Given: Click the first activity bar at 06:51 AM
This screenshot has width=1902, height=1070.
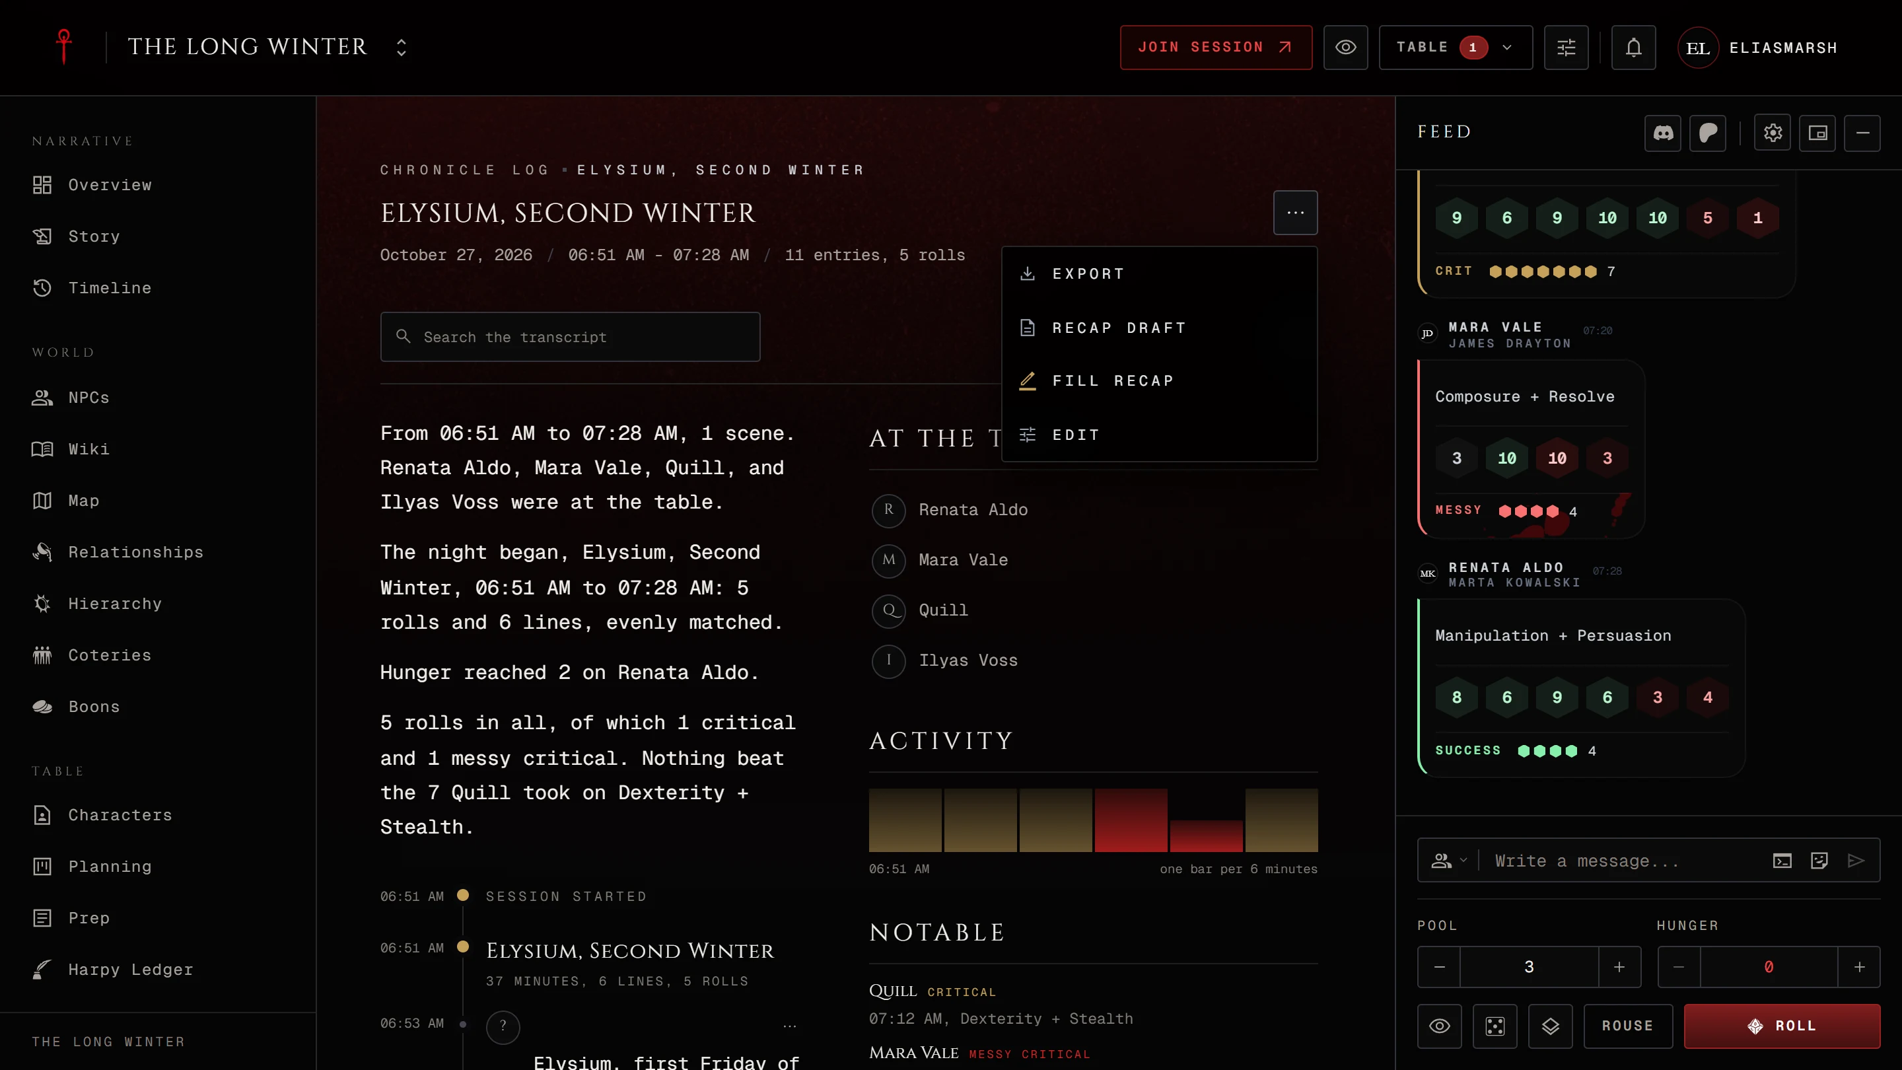Looking at the screenshot, I should [905, 820].
